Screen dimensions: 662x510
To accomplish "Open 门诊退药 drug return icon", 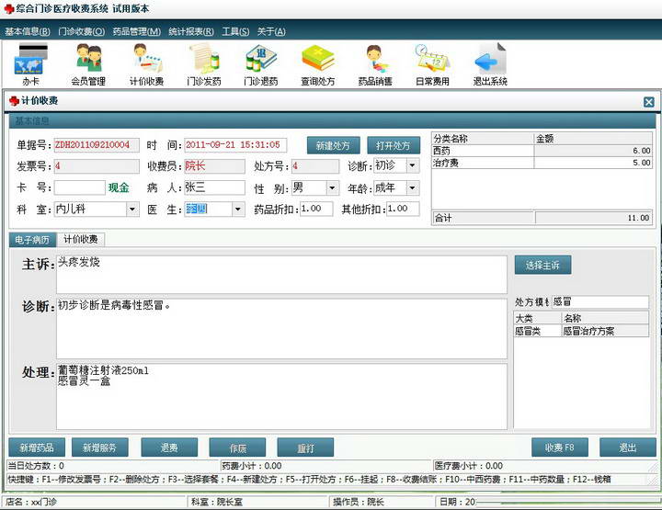I will click(x=261, y=63).
